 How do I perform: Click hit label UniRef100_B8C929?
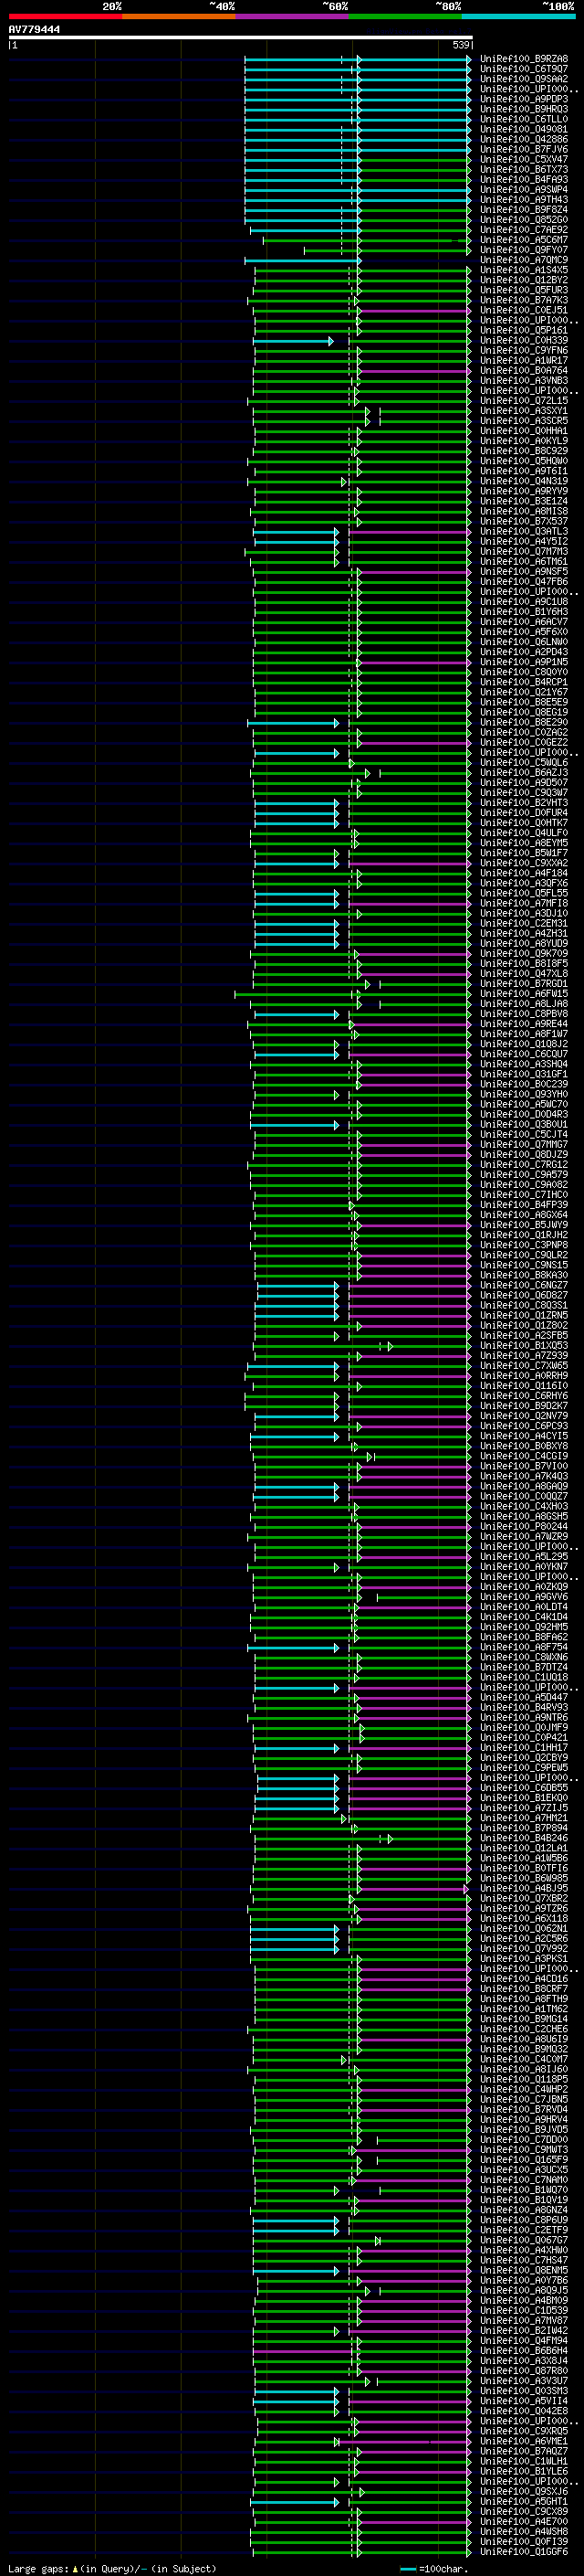pyautogui.click(x=524, y=451)
